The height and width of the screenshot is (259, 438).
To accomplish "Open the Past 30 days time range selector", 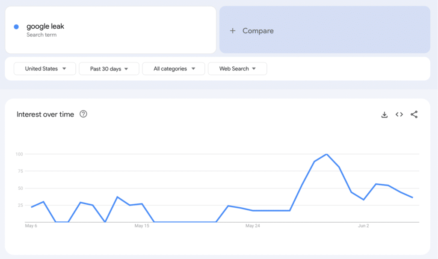I will point(109,68).
